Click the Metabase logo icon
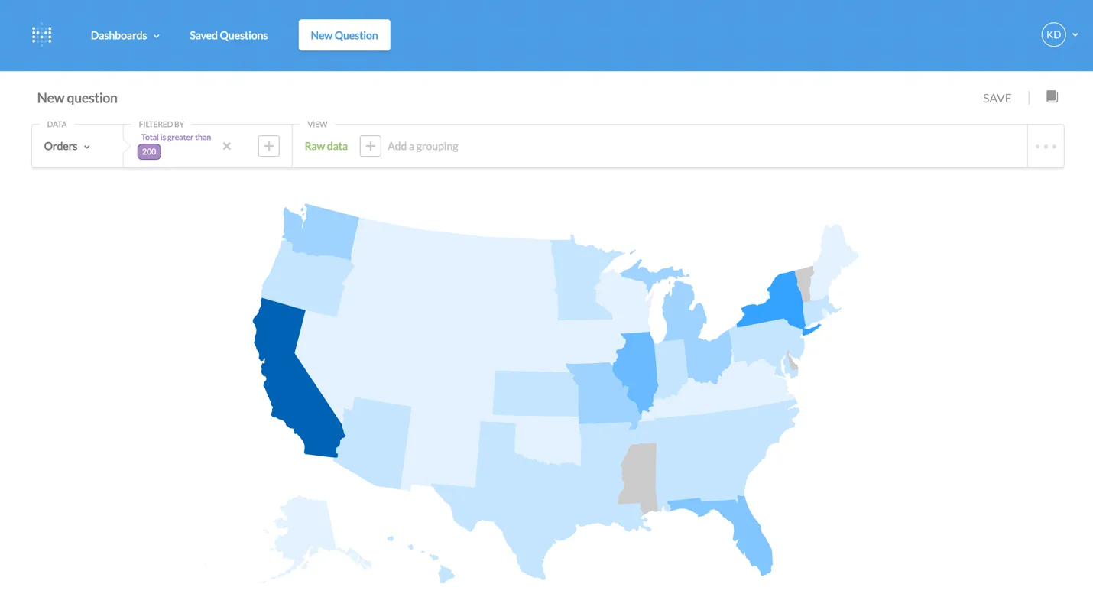 pos(42,35)
